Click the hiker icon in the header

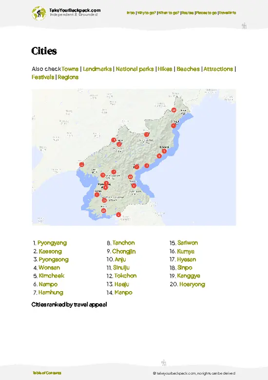pos(244,26)
